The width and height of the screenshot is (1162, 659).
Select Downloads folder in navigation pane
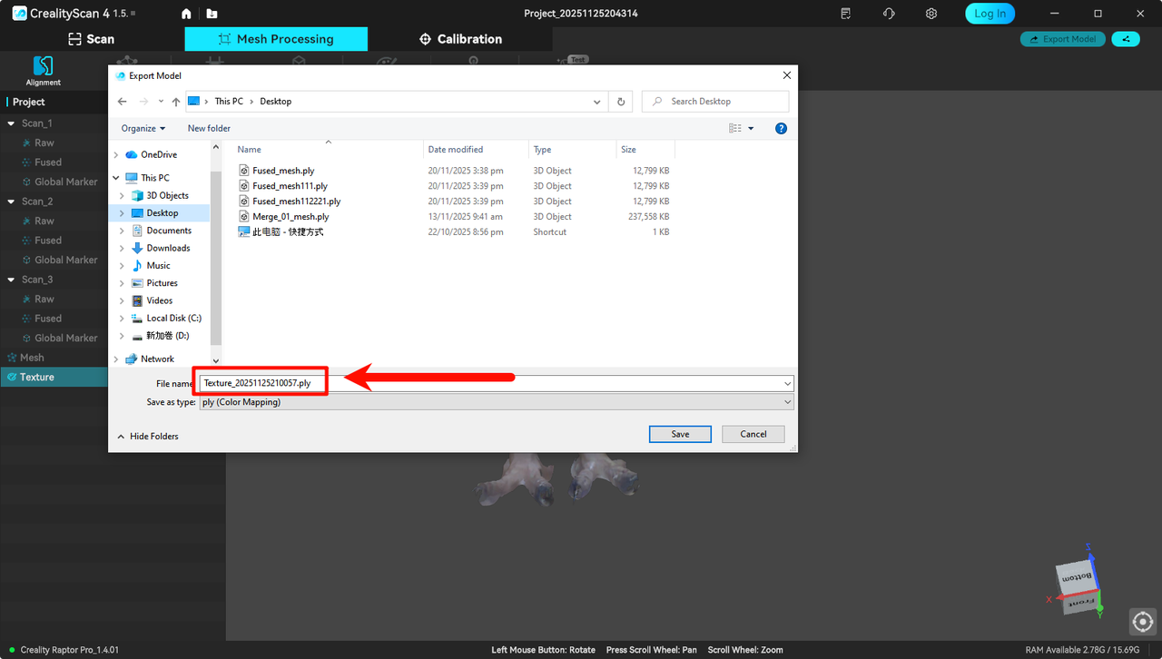168,248
